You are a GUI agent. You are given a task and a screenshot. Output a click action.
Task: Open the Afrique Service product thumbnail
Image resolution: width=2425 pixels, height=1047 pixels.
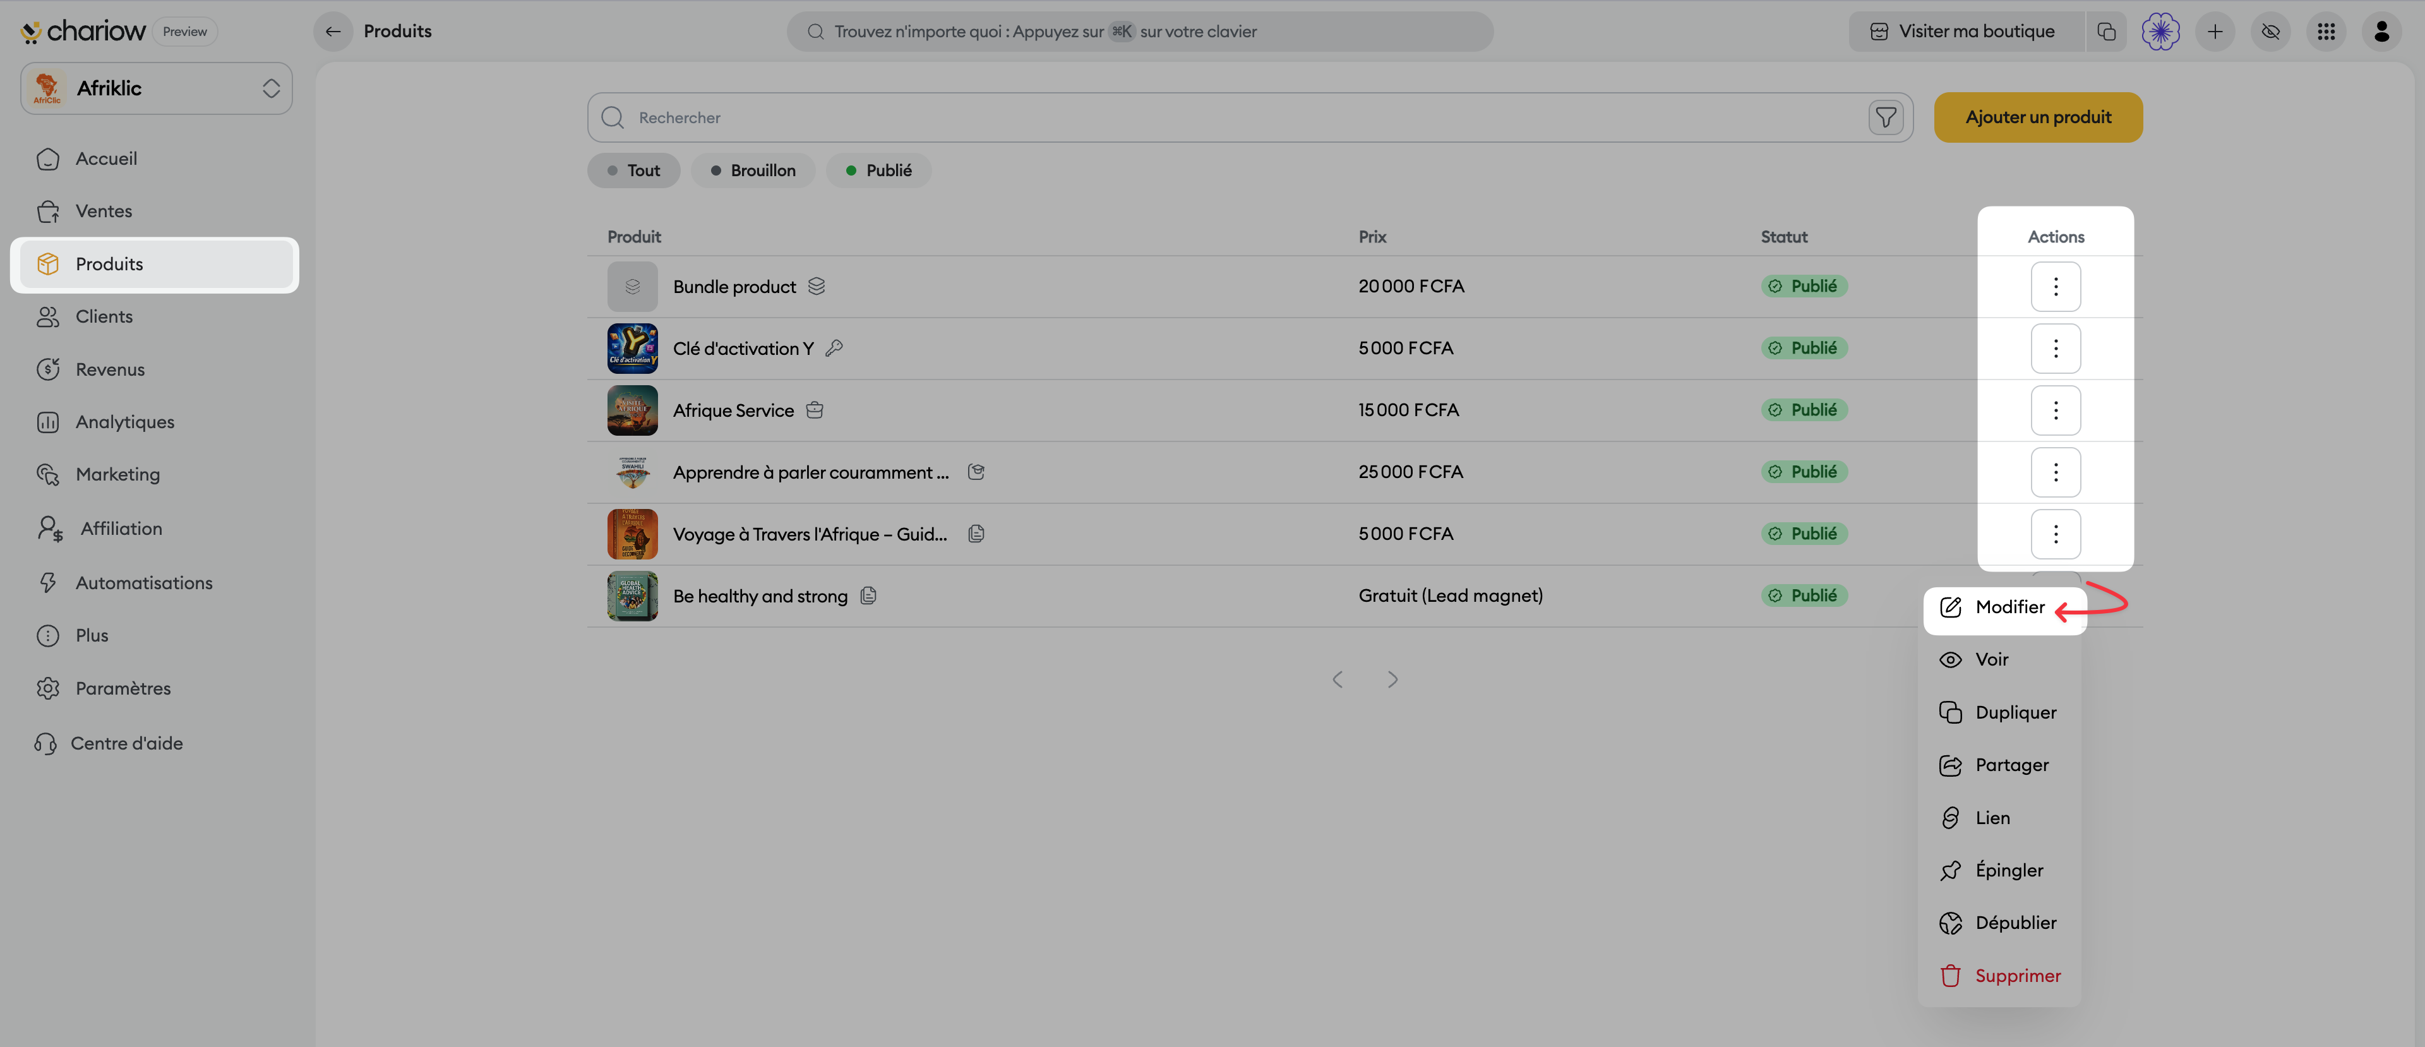point(633,410)
